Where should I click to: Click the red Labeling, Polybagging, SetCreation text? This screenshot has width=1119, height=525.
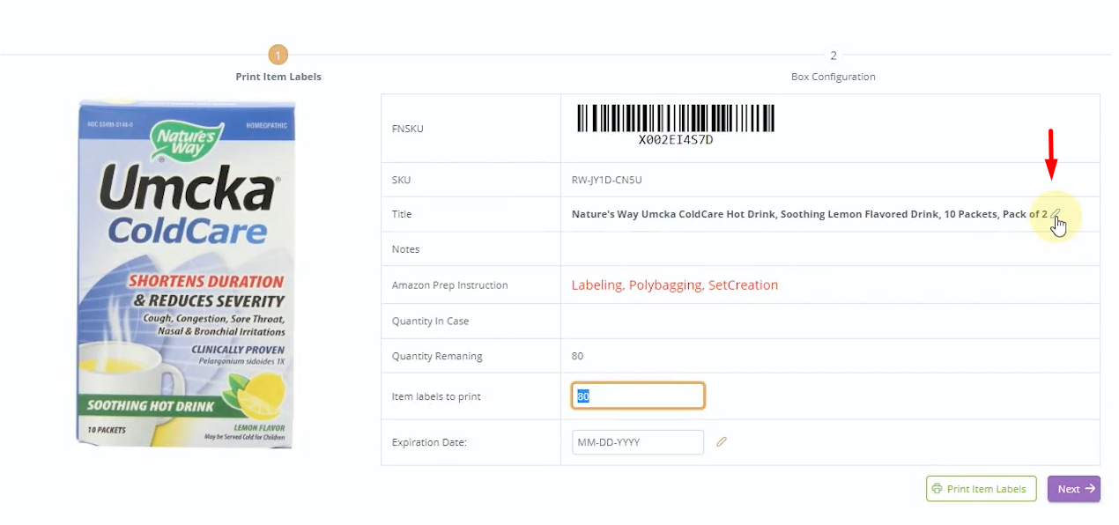[675, 285]
